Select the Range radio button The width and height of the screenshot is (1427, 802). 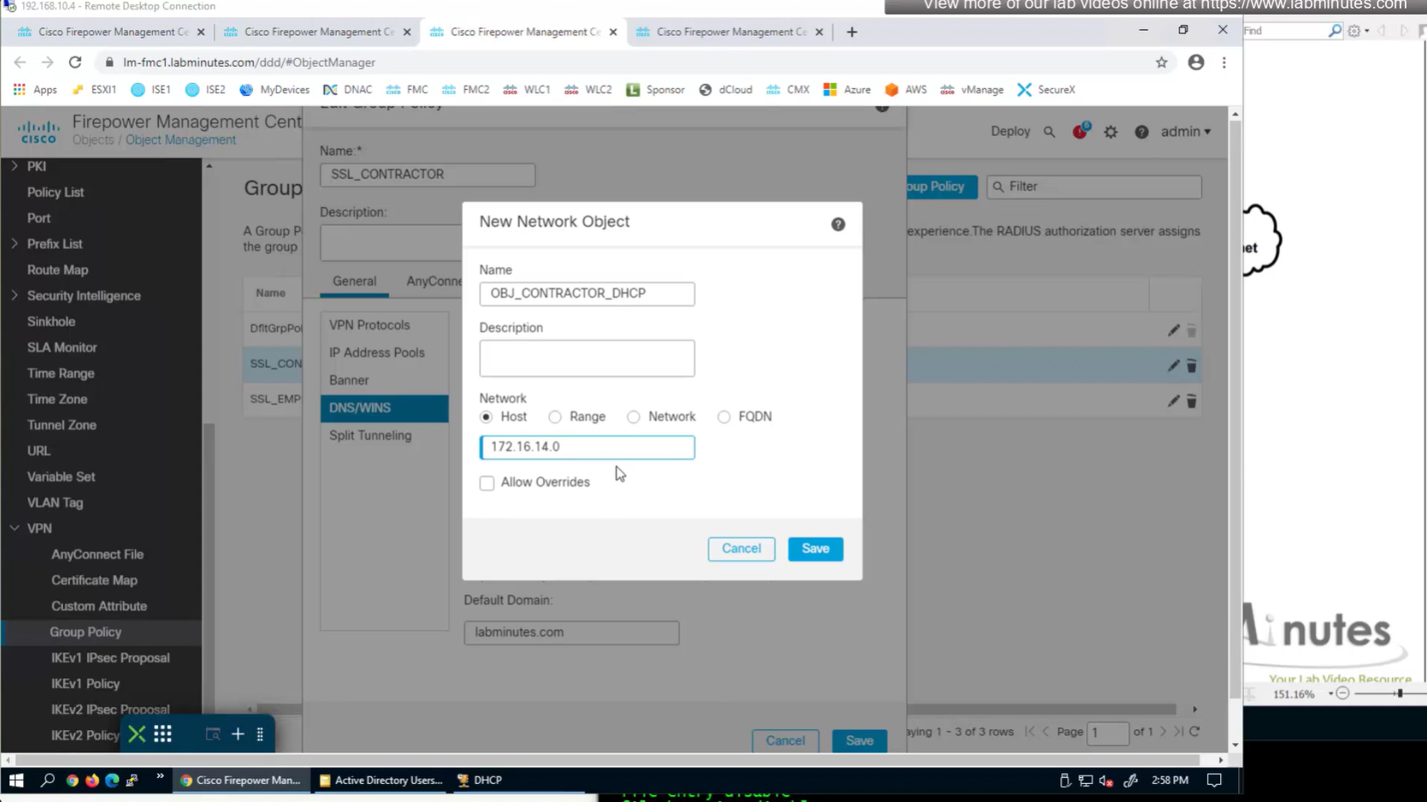pos(556,417)
